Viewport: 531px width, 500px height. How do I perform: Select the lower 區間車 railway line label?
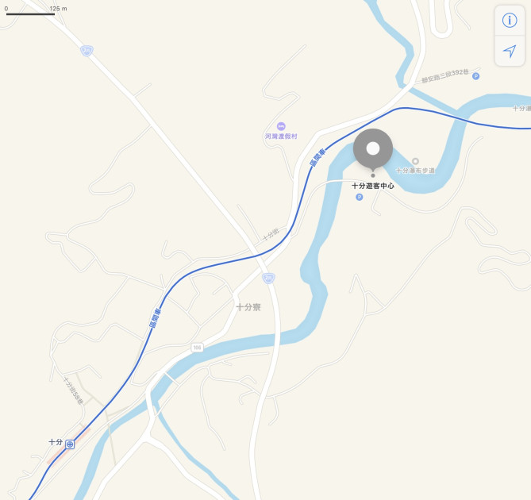(156, 318)
